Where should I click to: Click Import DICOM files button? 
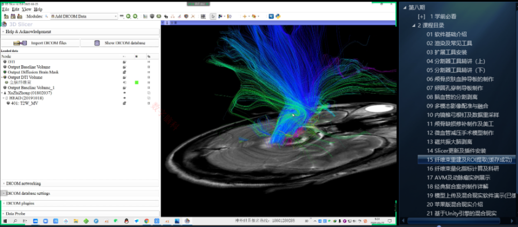(40, 43)
